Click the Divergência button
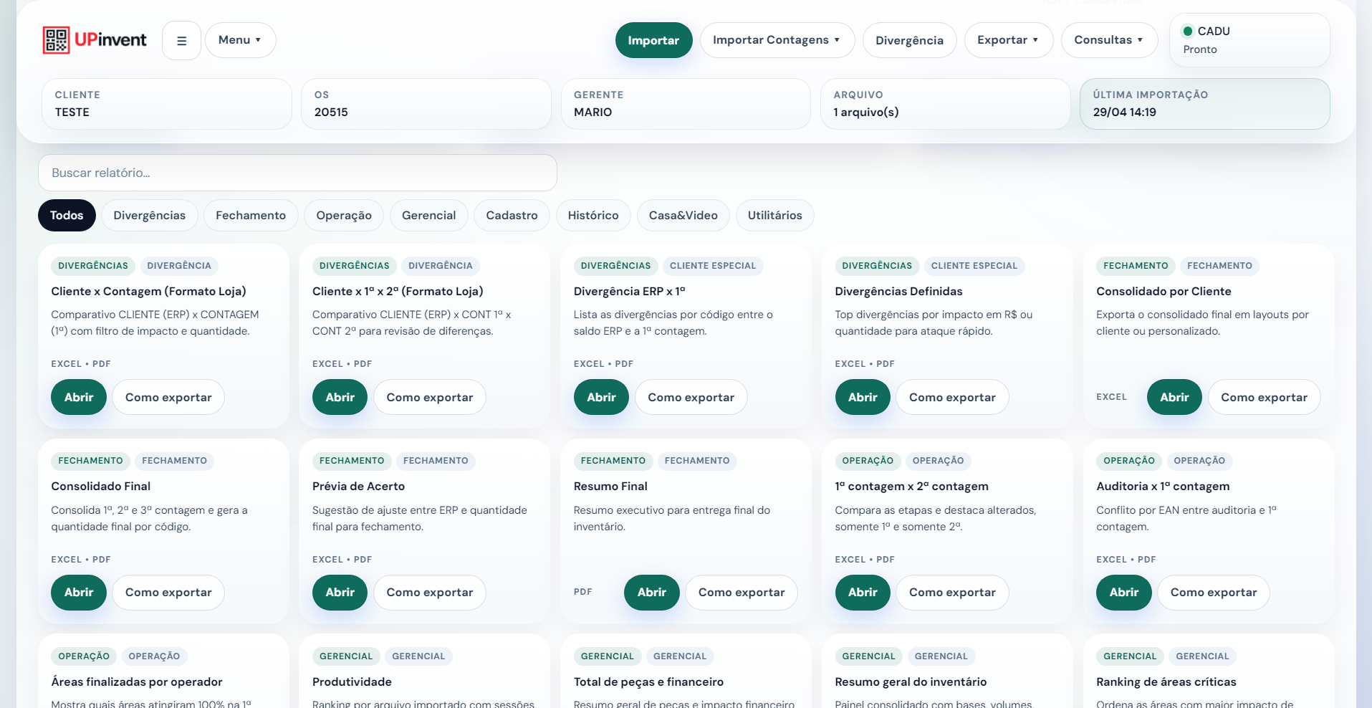This screenshot has height=708, width=1372. pyautogui.click(x=909, y=40)
